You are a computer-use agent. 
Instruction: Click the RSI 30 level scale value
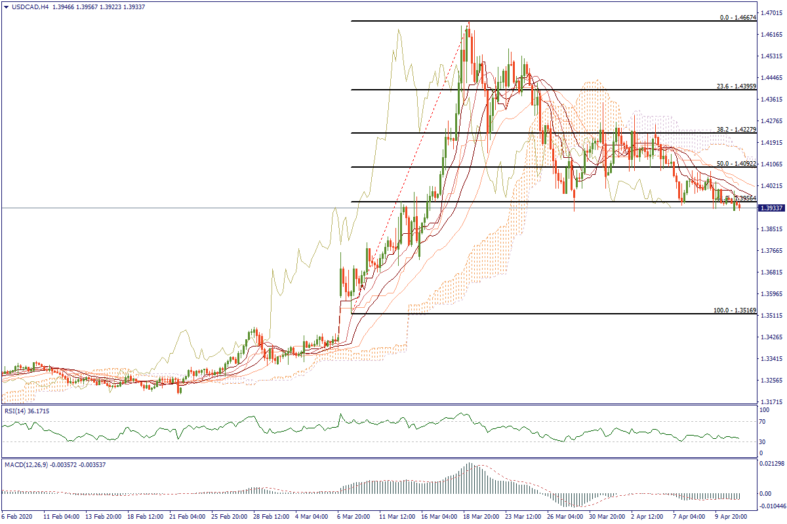763,441
